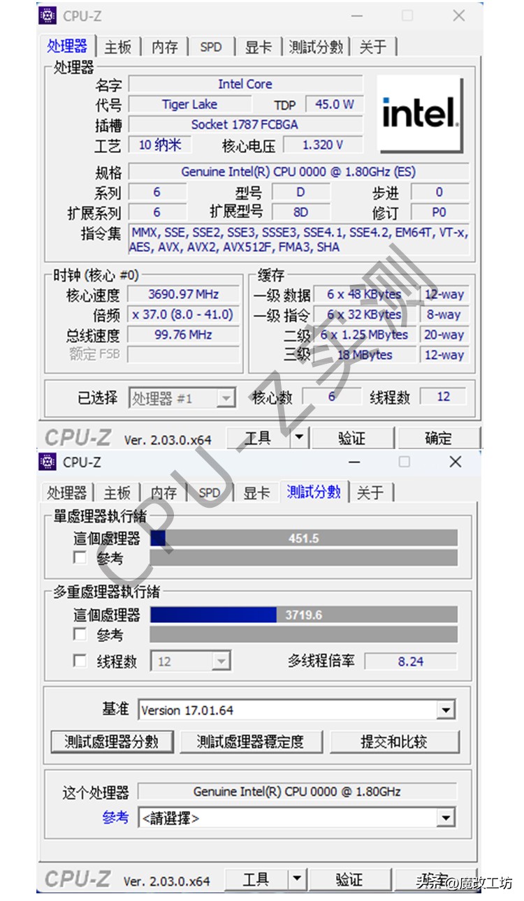Click multi-thread score bar showing 3719.6
The width and height of the screenshot is (524, 901).
pyautogui.click(x=304, y=615)
